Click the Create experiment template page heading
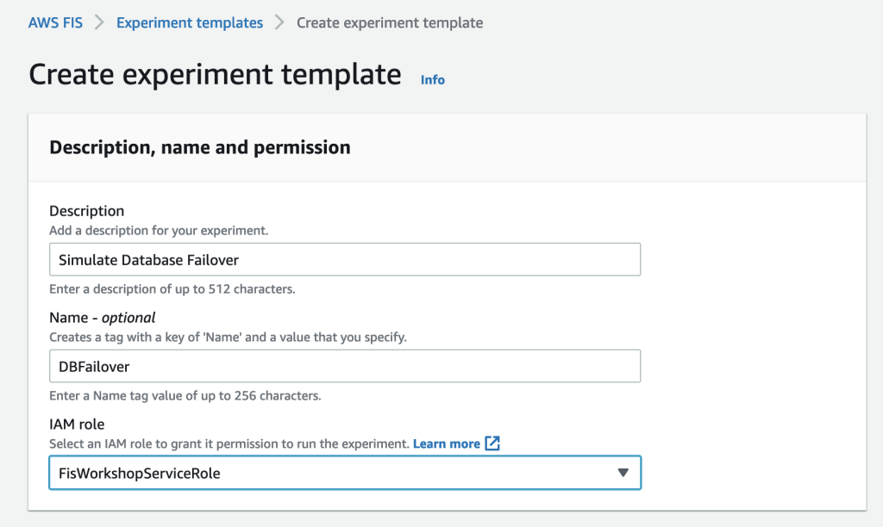This screenshot has height=527, width=883. pos(215,74)
